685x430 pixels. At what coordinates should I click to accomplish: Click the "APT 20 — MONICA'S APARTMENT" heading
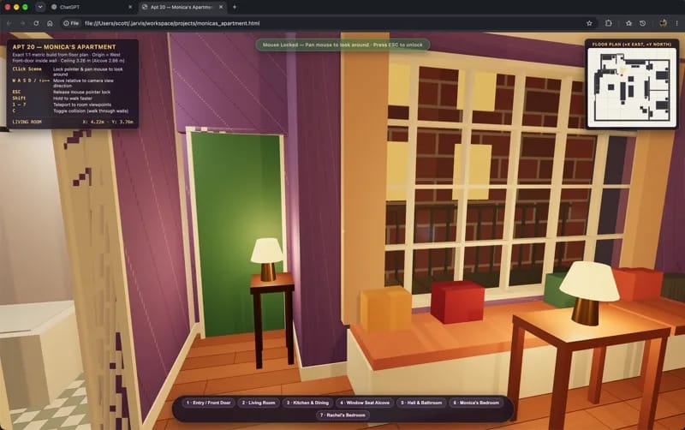click(64, 47)
